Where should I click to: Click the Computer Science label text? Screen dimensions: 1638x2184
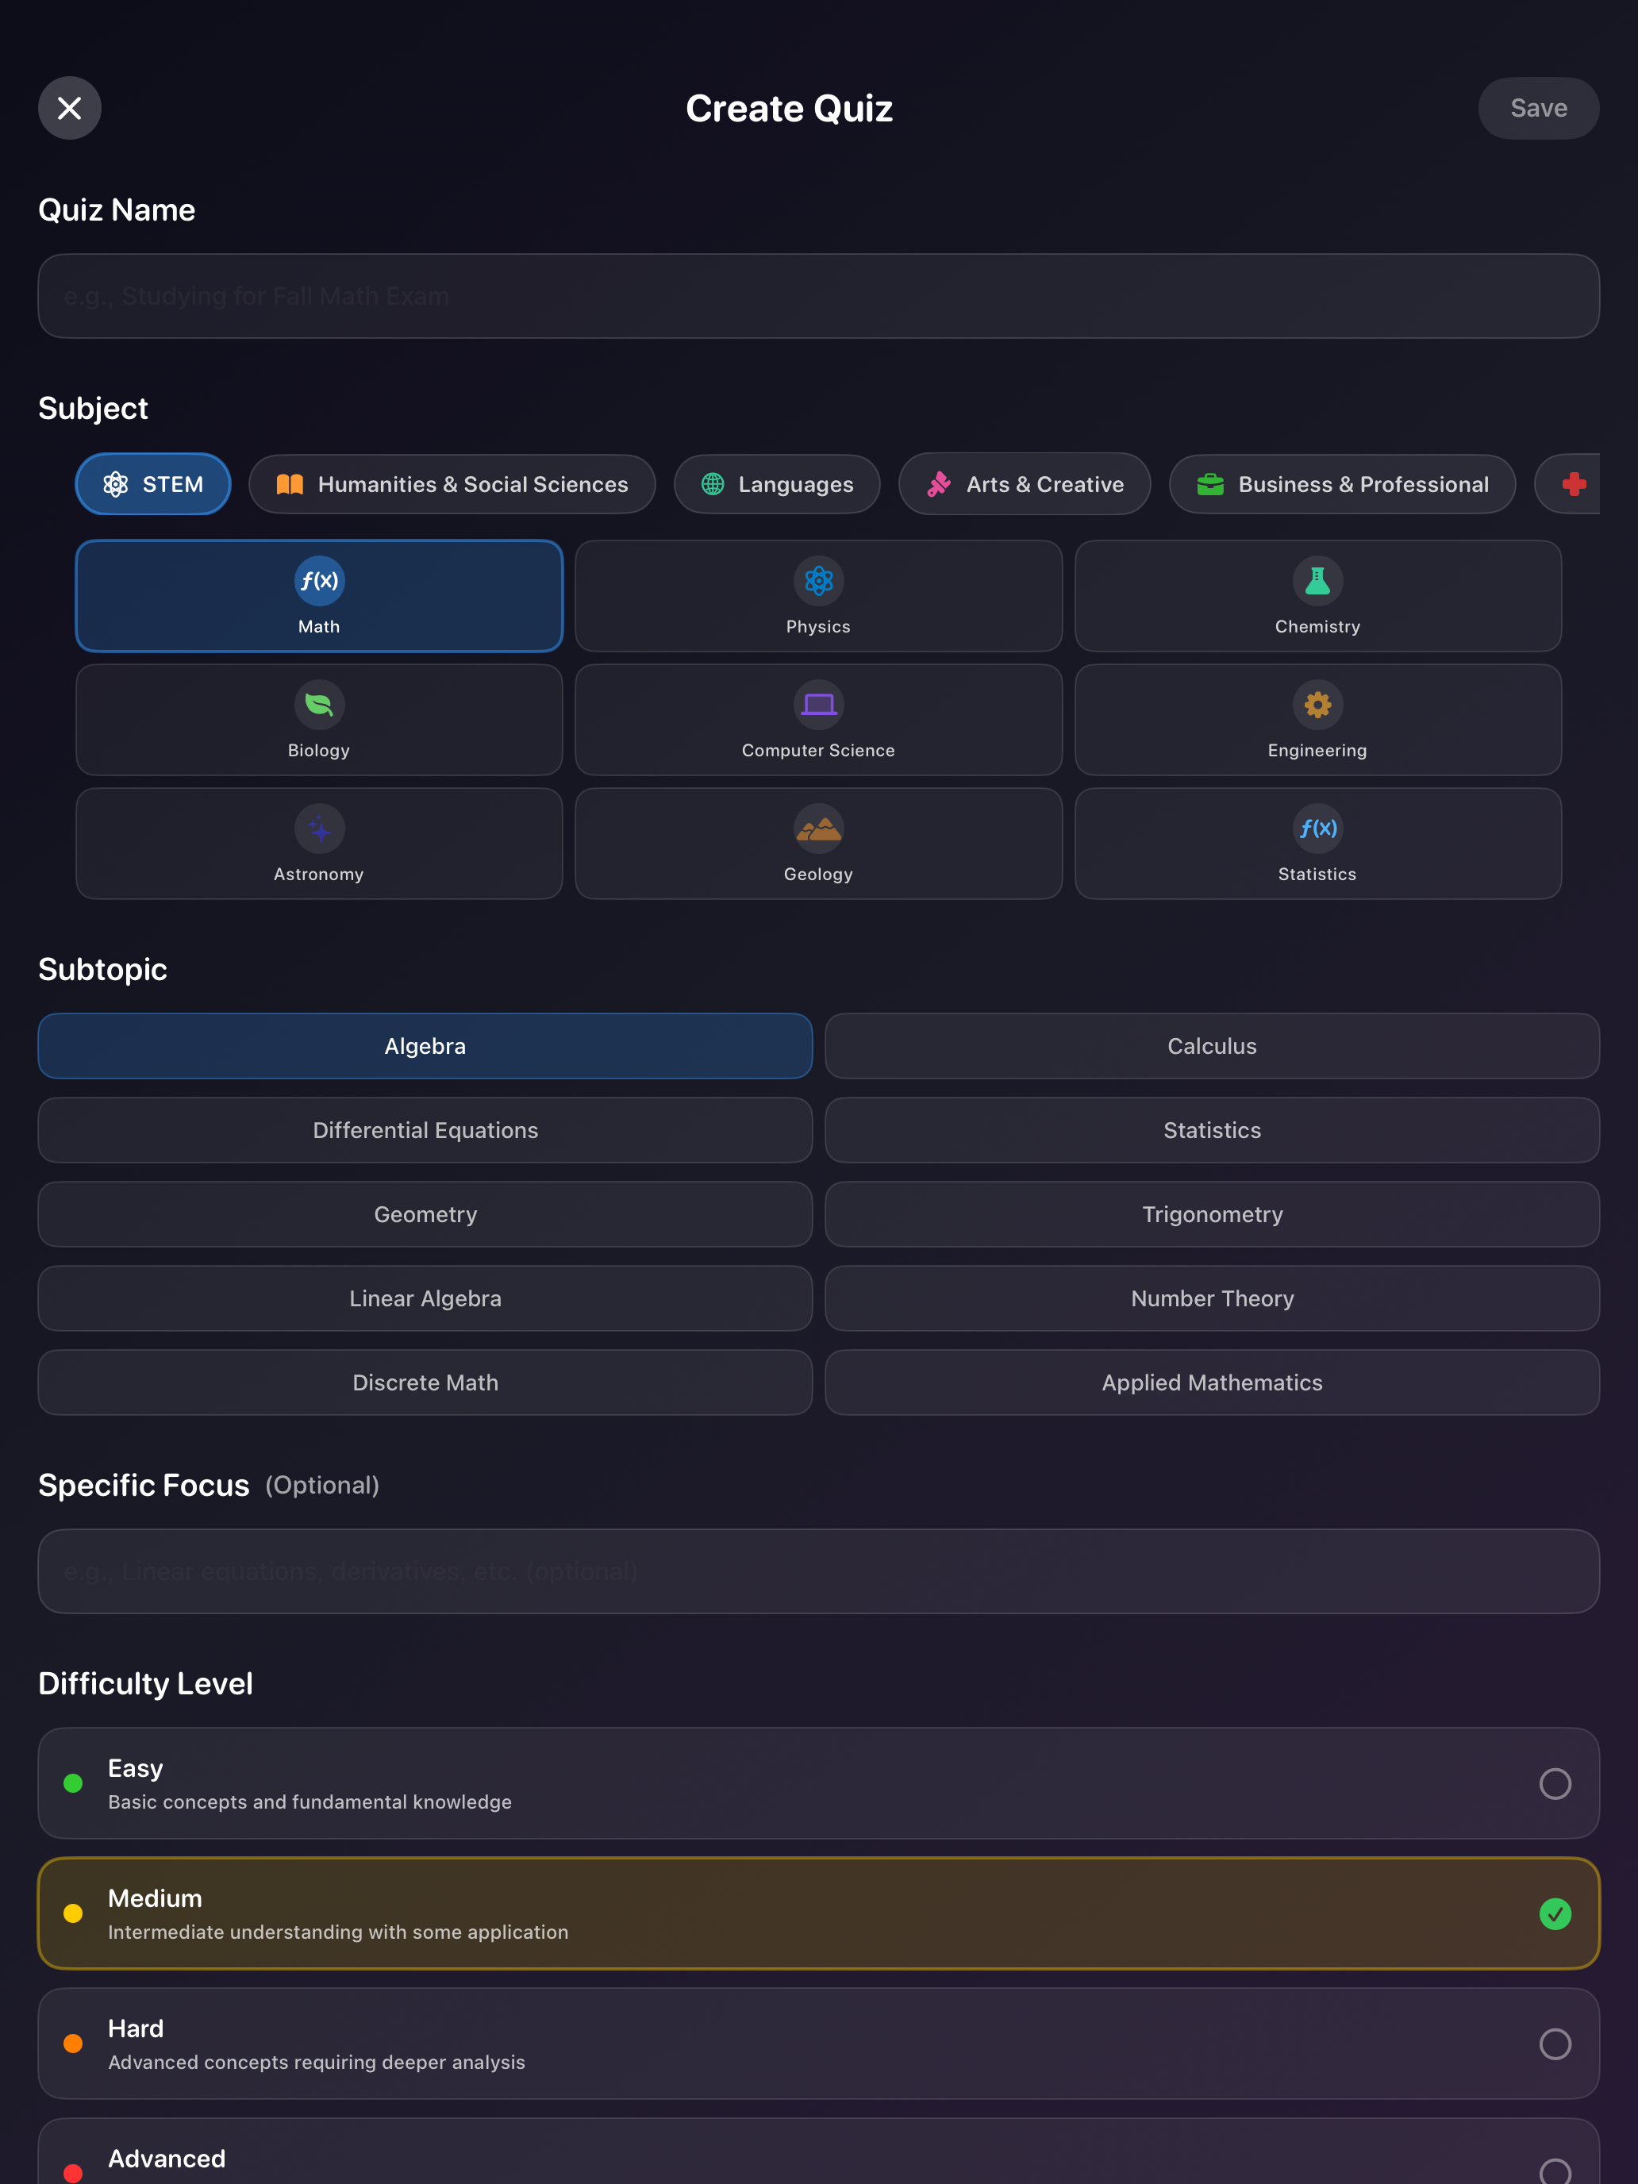tap(818, 751)
